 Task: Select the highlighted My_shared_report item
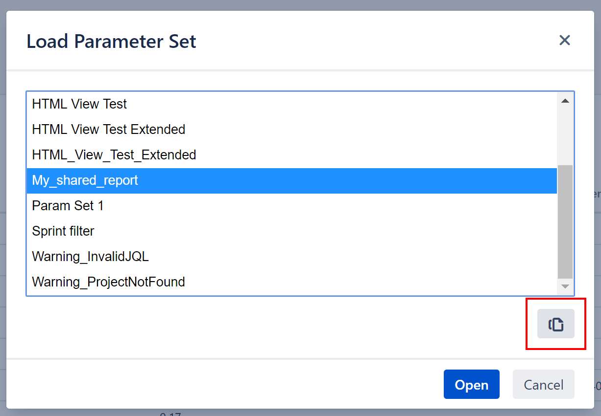point(85,180)
